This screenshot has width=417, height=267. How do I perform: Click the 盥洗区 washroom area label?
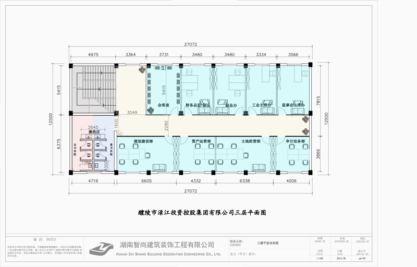pos(93,132)
